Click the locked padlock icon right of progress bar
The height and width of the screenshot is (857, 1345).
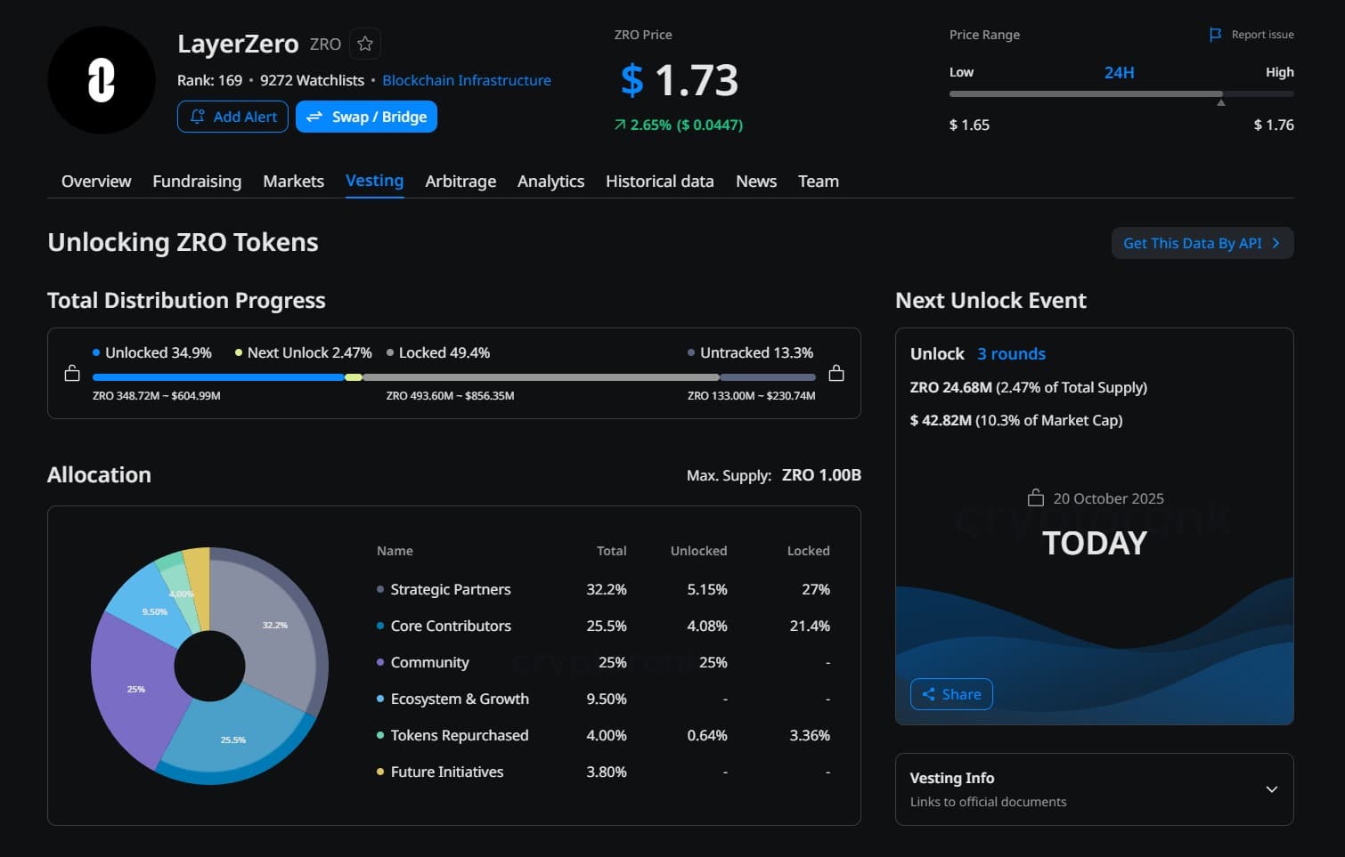point(836,374)
